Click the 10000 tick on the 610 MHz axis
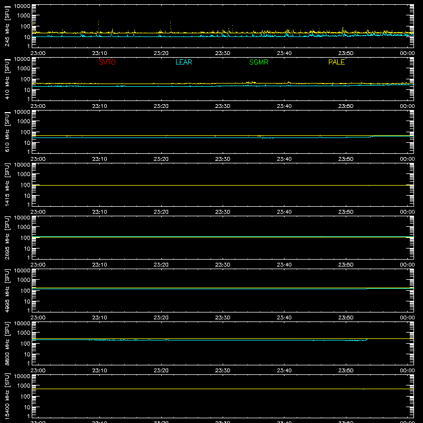This screenshot has height=423, width=423. [x=22, y=112]
